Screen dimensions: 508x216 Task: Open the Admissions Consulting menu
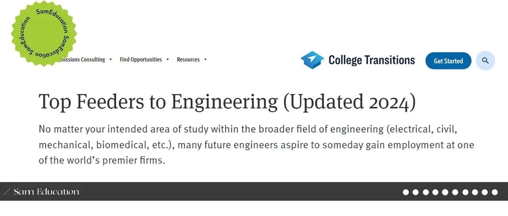coord(81,60)
